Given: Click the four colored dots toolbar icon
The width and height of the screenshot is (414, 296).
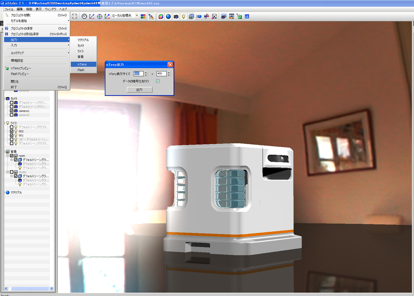Looking at the screenshot, I should (x=143, y=17).
